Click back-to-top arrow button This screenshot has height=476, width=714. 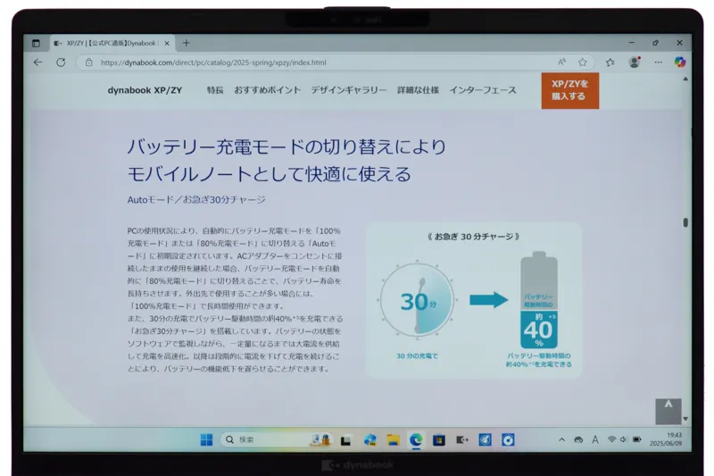point(668,412)
